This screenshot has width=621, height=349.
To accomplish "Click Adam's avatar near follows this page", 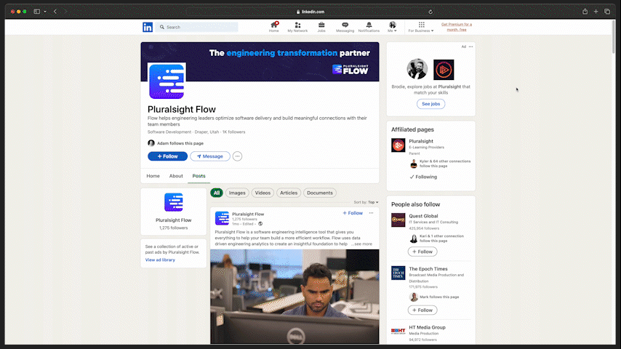I will (x=151, y=143).
